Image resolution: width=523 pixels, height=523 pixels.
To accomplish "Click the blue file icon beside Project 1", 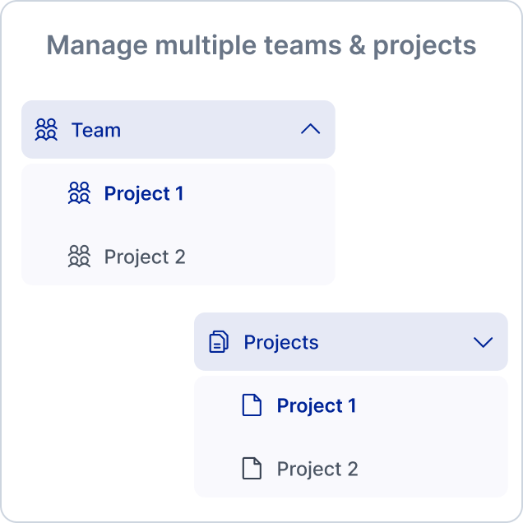I will [252, 405].
